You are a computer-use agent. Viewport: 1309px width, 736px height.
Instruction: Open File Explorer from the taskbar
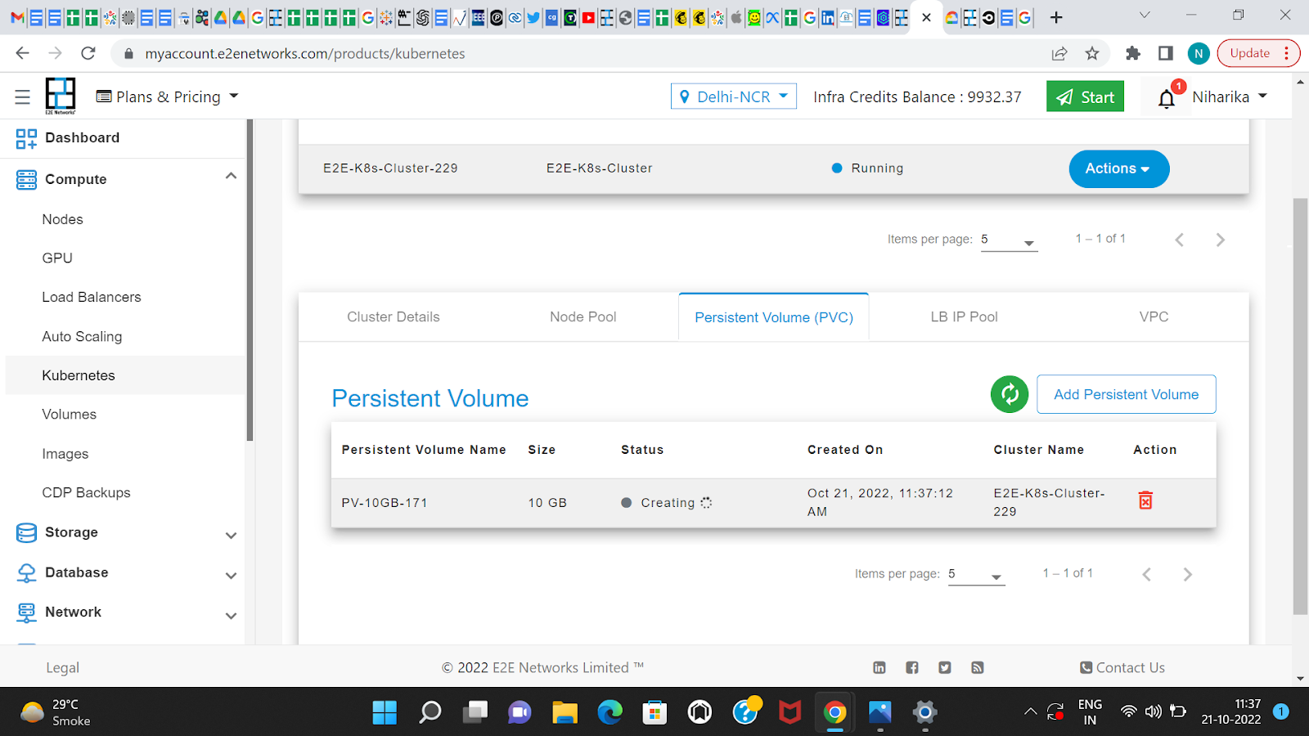click(x=565, y=712)
